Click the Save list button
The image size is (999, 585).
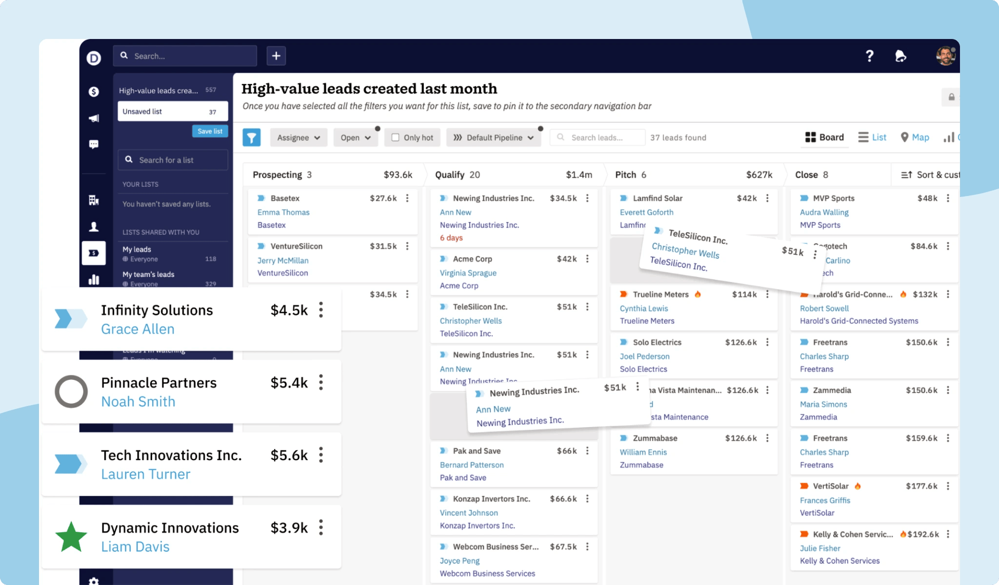(210, 131)
